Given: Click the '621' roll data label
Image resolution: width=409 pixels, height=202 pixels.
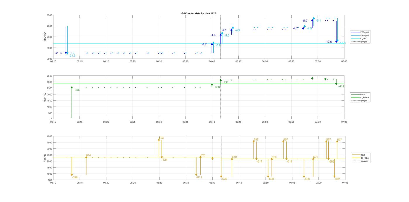Looking at the screenshot, I should [315, 157].
